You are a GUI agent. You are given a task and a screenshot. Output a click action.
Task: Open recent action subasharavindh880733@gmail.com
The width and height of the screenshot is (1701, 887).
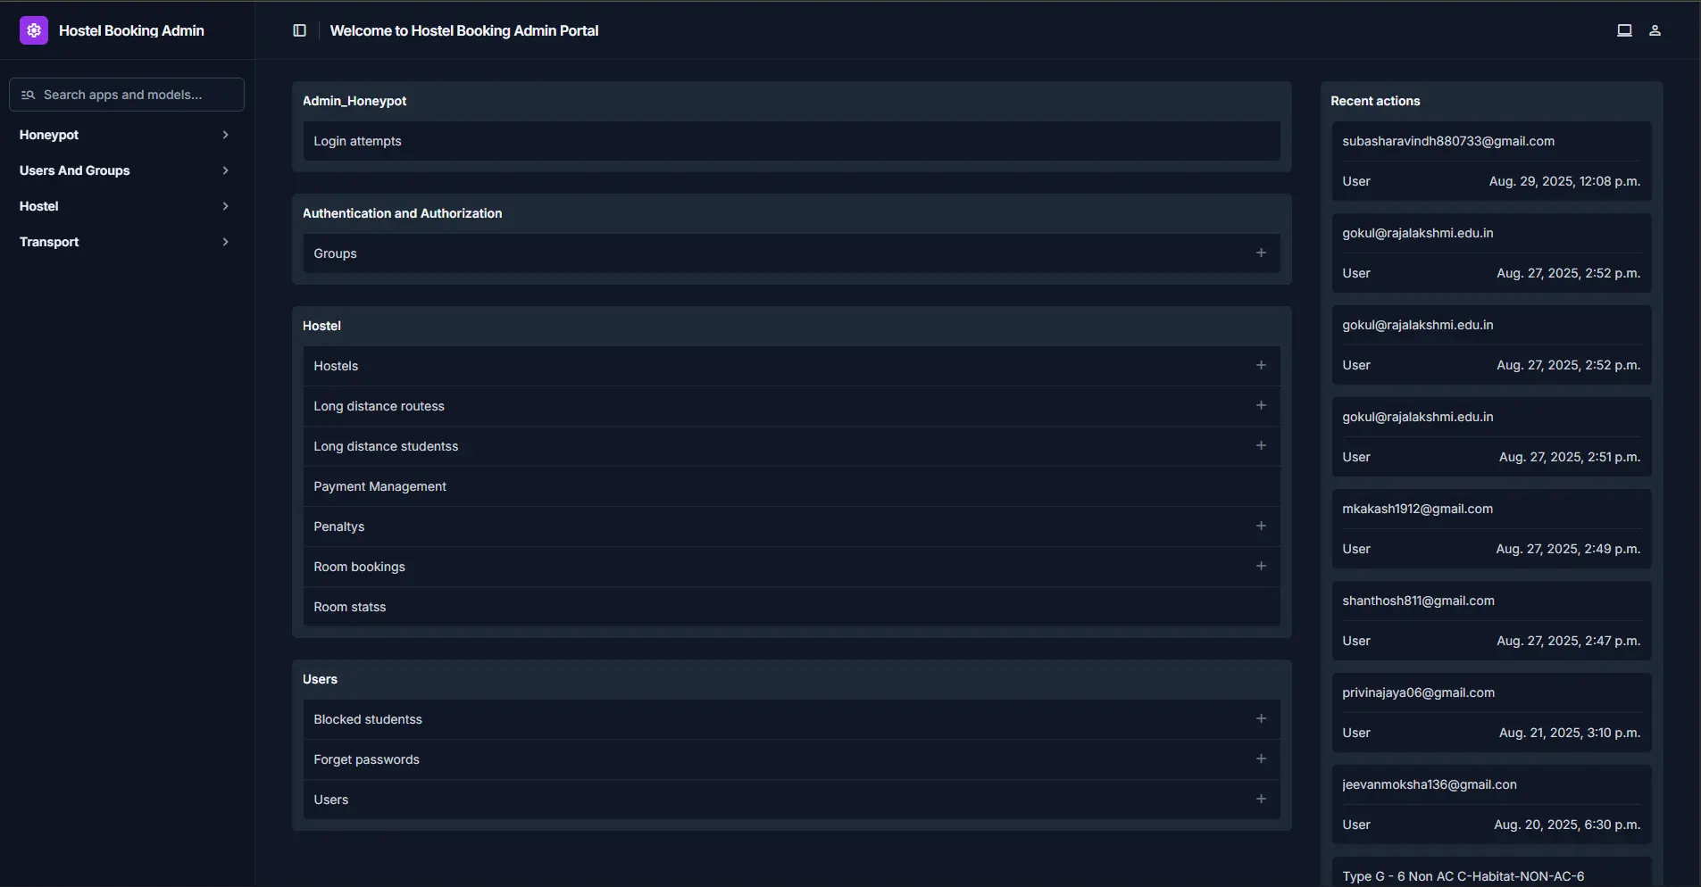pyautogui.click(x=1447, y=141)
